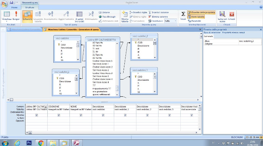263x146 pixels.
Task: Select the first Maschera Listino document tab
Action: (x=25, y=29)
